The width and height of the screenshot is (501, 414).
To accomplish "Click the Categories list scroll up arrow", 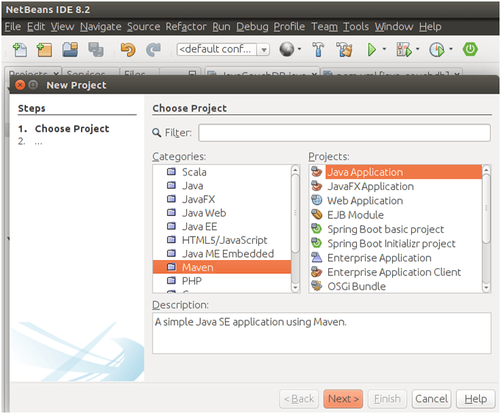I will click(295, 170).
